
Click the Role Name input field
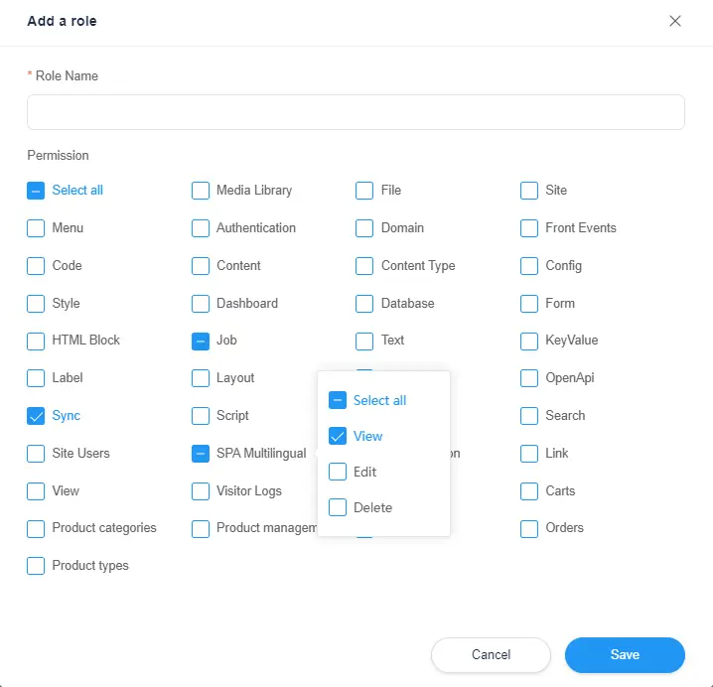coord(356,112)
